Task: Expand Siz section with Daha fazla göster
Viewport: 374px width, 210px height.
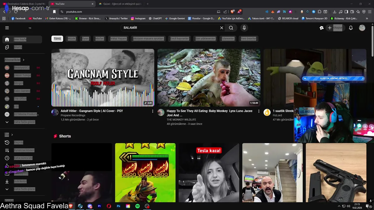Action: (22, 189)
